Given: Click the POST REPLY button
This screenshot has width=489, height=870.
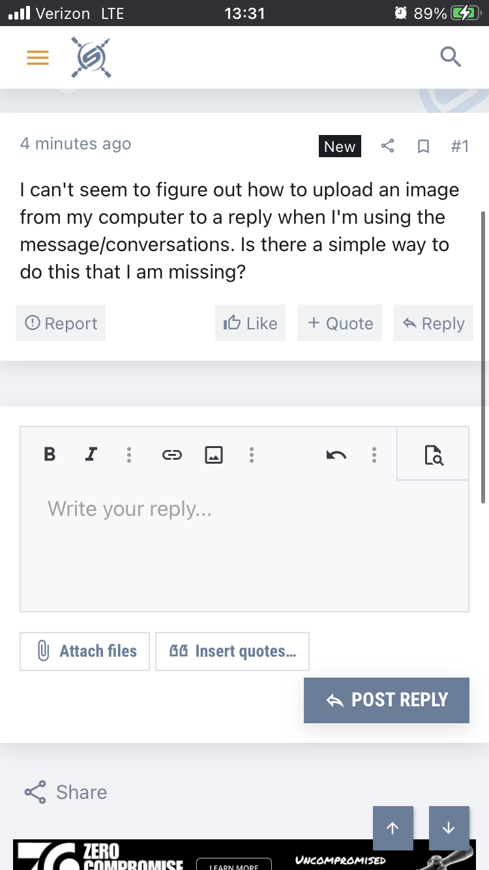Looking at the screenshot, I should tap(387, 700).
